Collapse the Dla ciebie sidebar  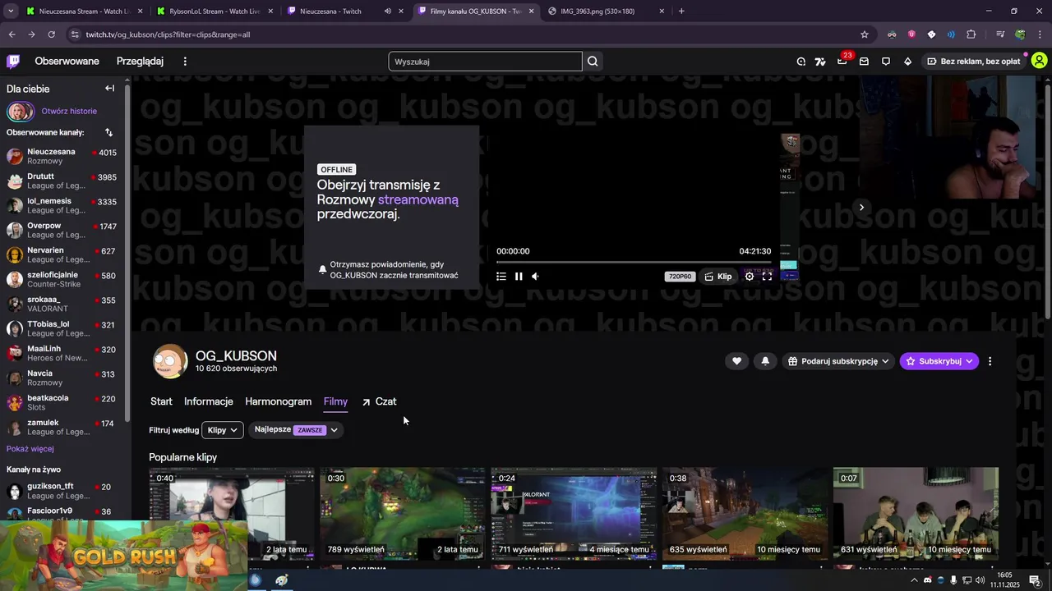coord(109,89)
